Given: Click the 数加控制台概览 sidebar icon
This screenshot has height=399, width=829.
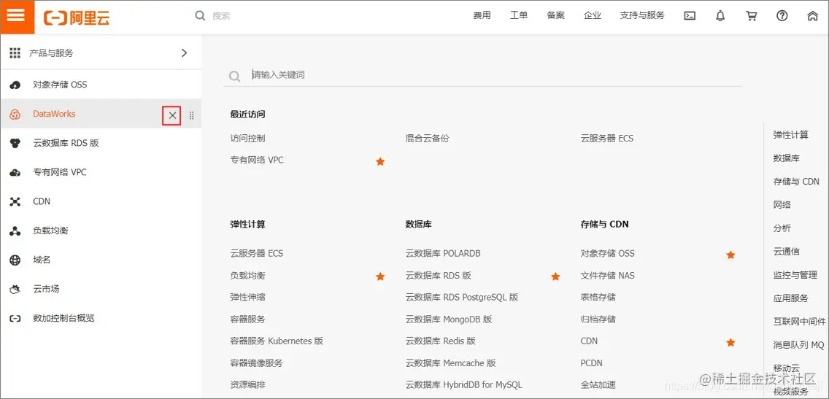Looking at the screenshot, I should (15, 319).
